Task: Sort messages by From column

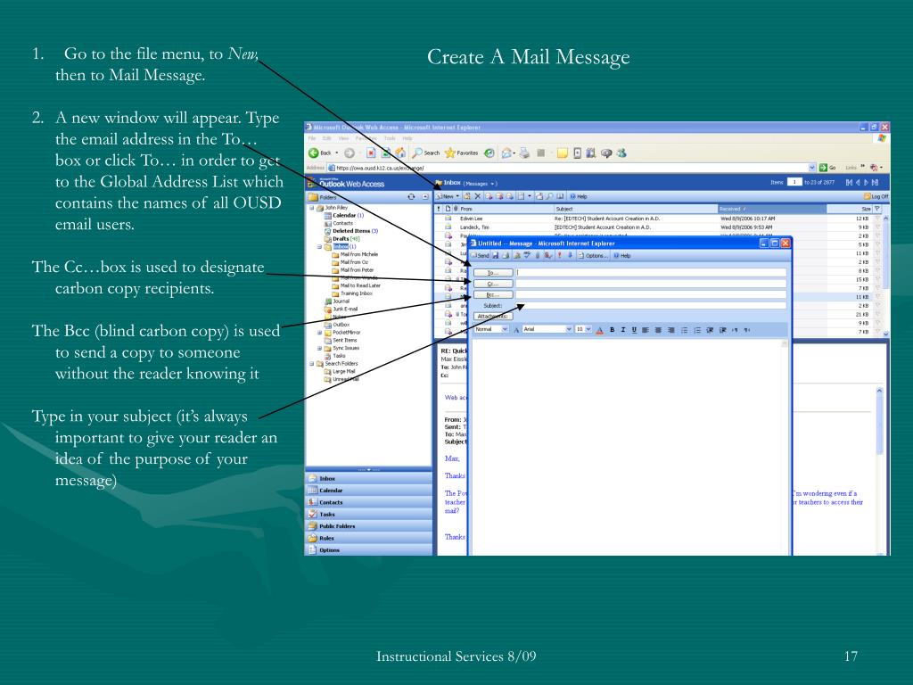Action: tap(506, 209)
